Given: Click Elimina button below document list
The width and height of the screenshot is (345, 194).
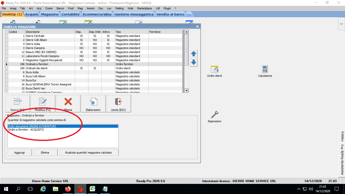Looking at the screenshot, I should pos(45,153).
